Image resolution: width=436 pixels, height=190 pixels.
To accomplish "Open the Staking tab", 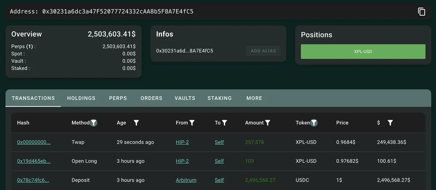I will (x=219, y=98).
